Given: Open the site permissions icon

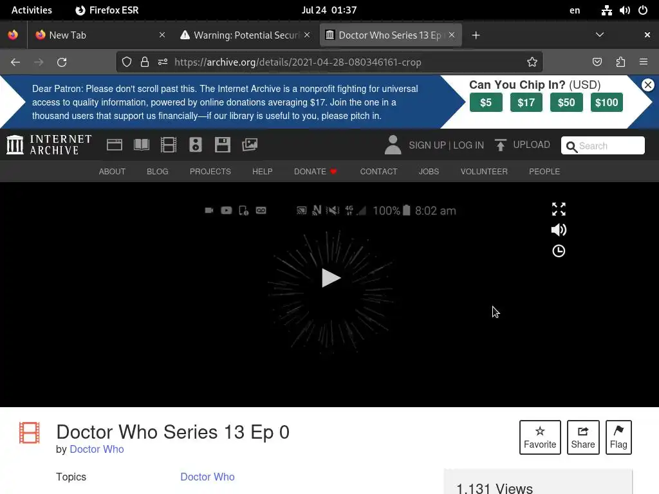Looking at the screenshot, I should click(163, 62).
